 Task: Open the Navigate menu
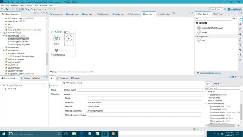point(14,5)
